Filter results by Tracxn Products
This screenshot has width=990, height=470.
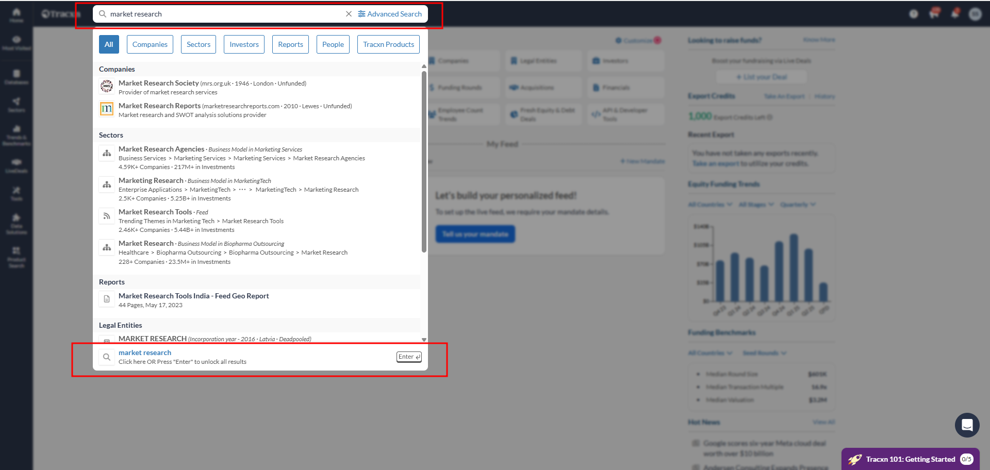(388, 44)
